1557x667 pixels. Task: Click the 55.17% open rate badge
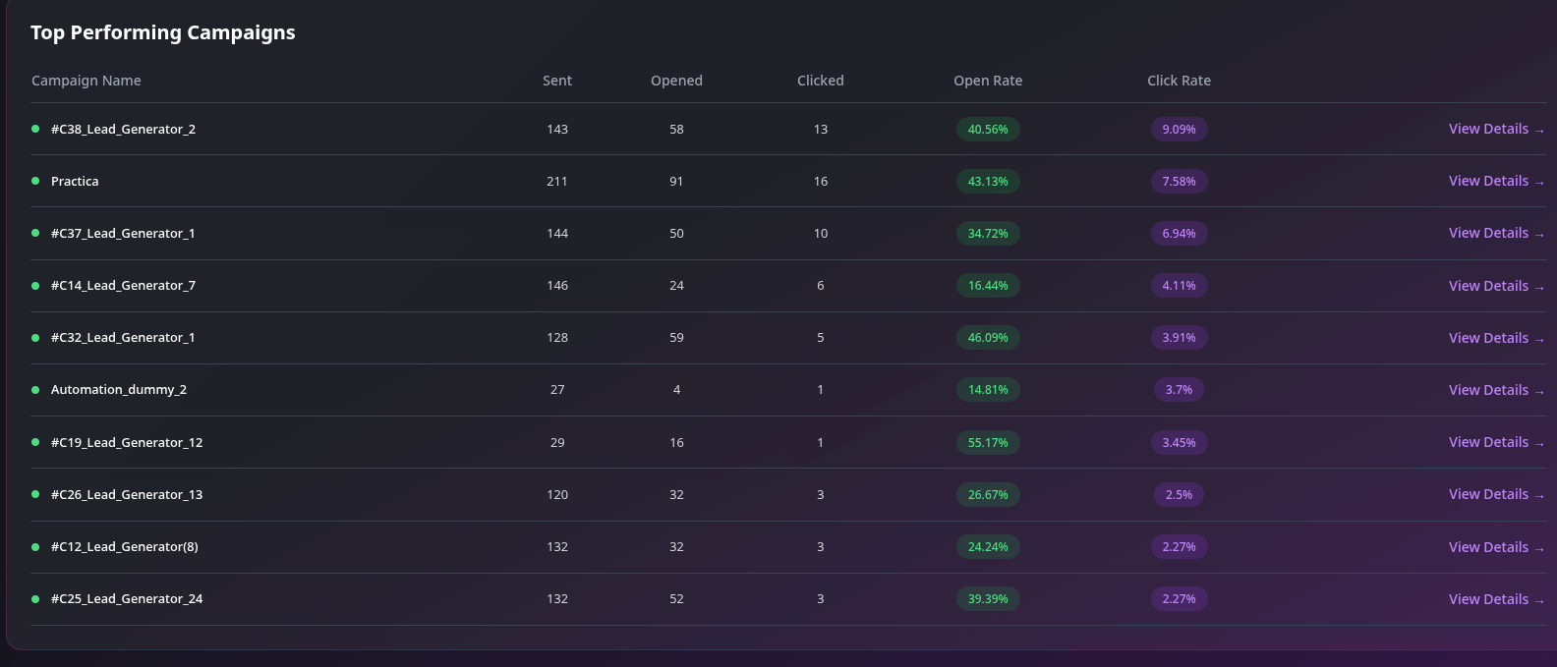pyautogui.click(x=987, y=443)
